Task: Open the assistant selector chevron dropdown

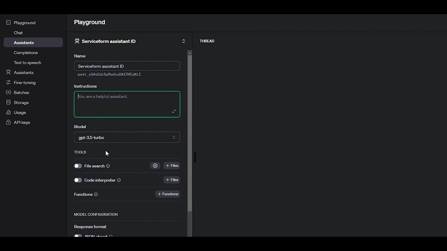Action: pos(183,41)
